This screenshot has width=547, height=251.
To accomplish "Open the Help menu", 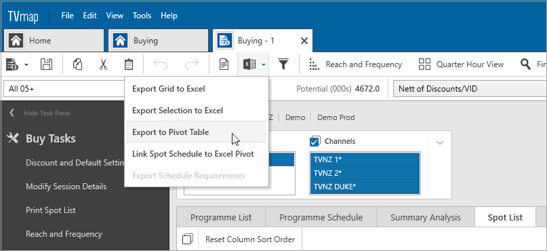I will (169, 16).
